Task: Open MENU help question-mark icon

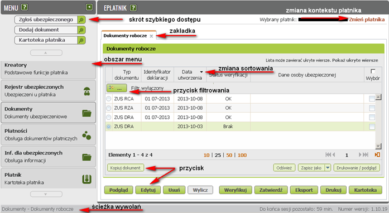Action: [x=25, y=7]
